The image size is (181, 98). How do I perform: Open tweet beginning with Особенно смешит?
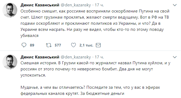click(x=95, y=23)
